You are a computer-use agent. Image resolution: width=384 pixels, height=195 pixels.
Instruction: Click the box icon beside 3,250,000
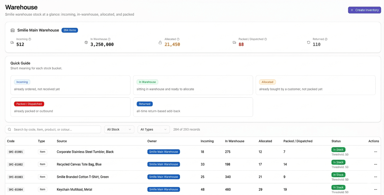click(x=86, y=42)
